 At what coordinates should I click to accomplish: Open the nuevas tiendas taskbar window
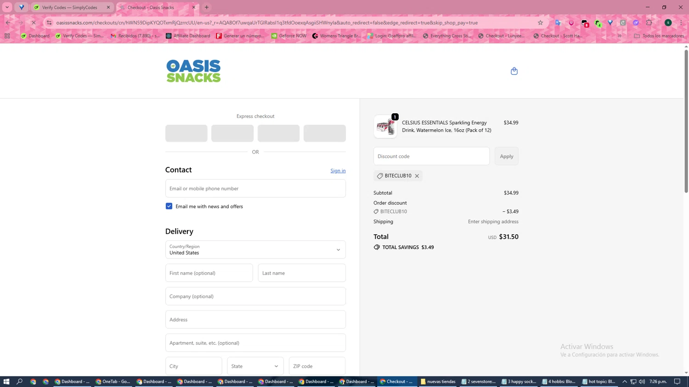pyautogui.click(x=438, y=381)
